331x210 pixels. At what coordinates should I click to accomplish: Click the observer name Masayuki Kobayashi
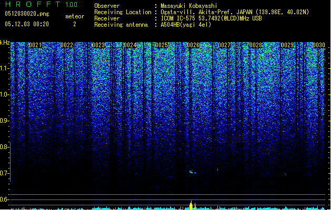click(x=189, y=6)
